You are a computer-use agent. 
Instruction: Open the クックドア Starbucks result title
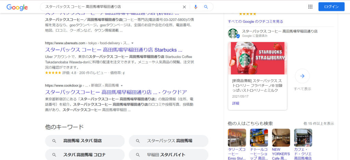point(116,92)
